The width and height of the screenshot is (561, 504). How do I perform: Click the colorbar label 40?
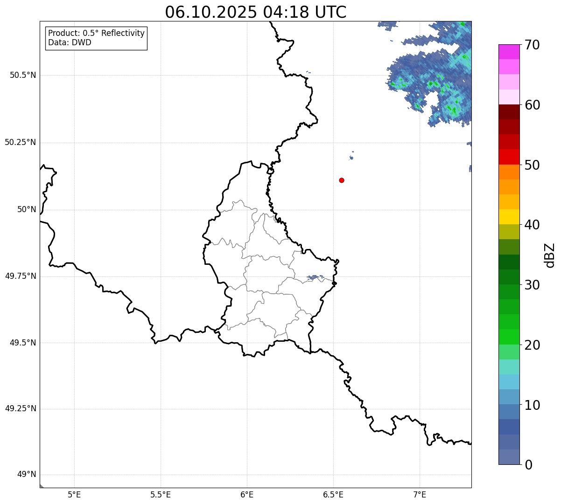(532, 225)
